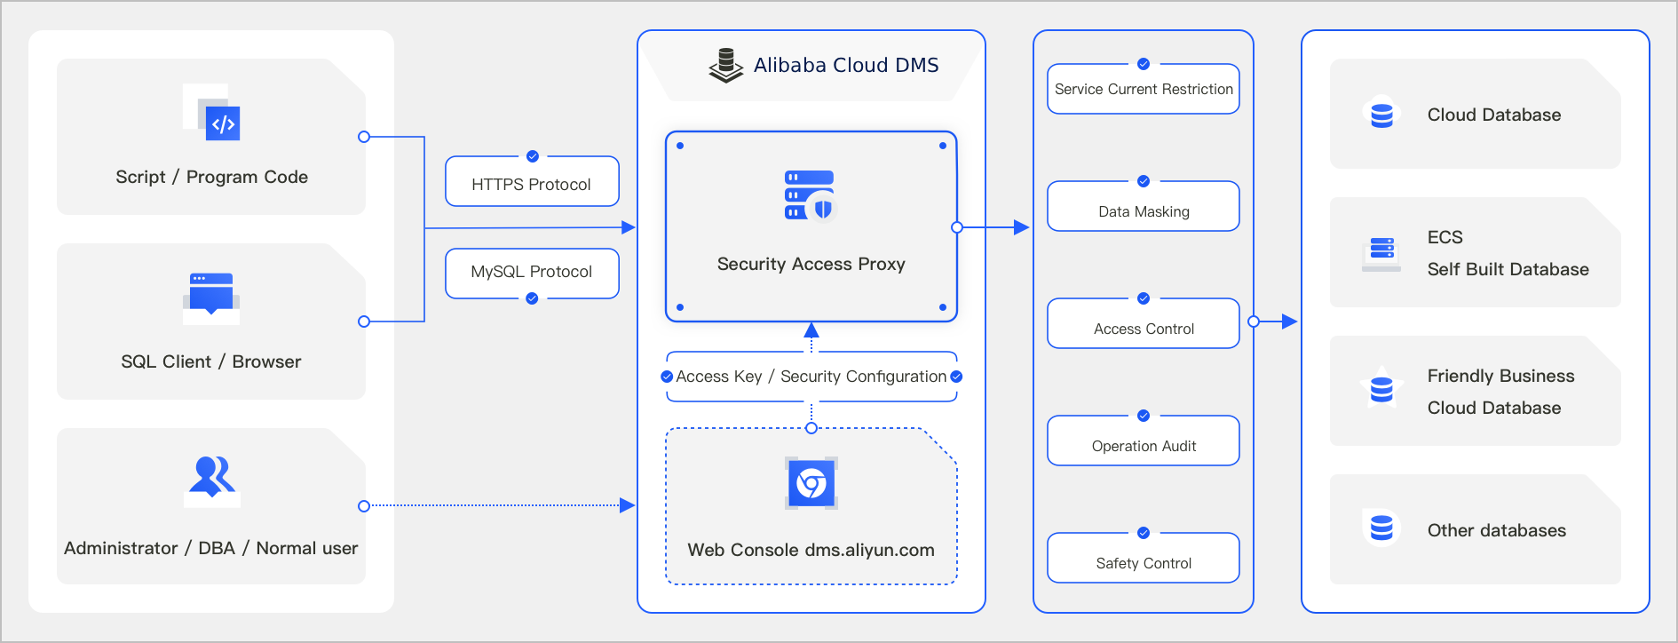Click checkmark right of Security Configuration label
The height and width of the screenshot is (643, 1678).
point(956,377)
